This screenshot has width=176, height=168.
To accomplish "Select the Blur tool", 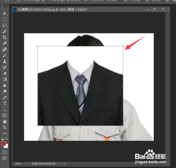I will point(5,86).
